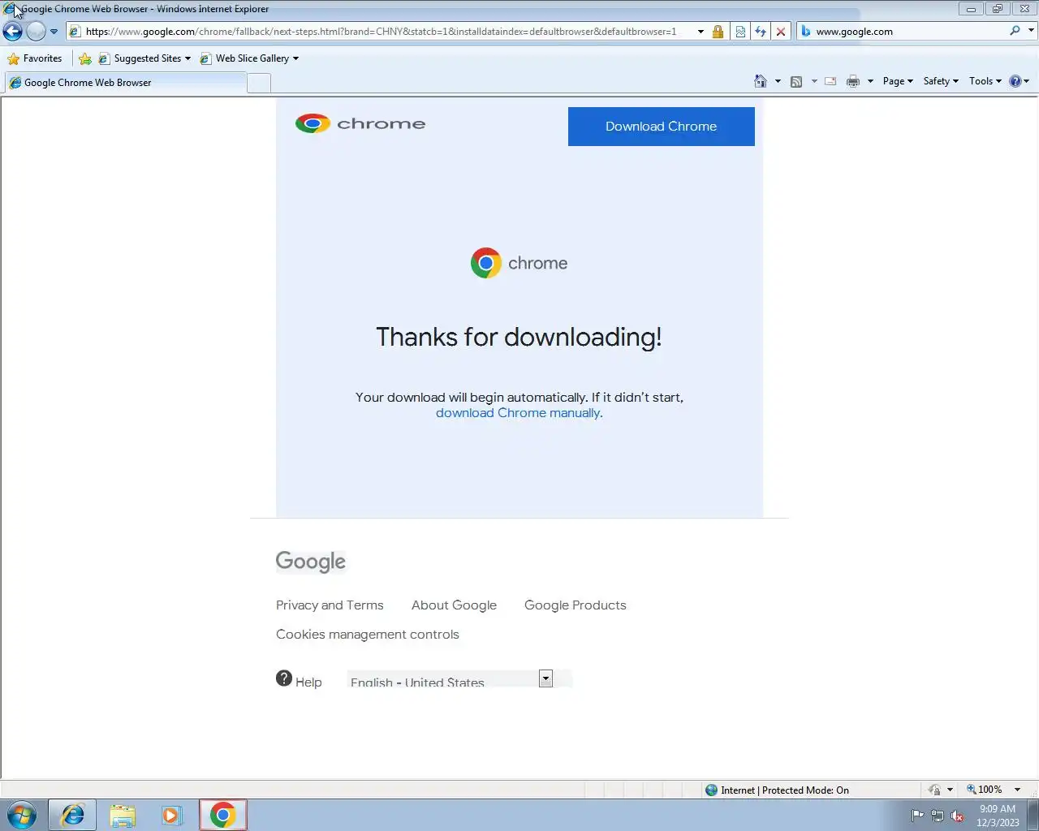This screenshot has width=1039, height=831.
Task: Click the 100% zoom level button
Action: point(984,790)
